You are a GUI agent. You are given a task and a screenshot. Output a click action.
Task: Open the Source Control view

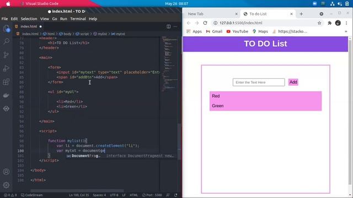click(x=6, y=55)
